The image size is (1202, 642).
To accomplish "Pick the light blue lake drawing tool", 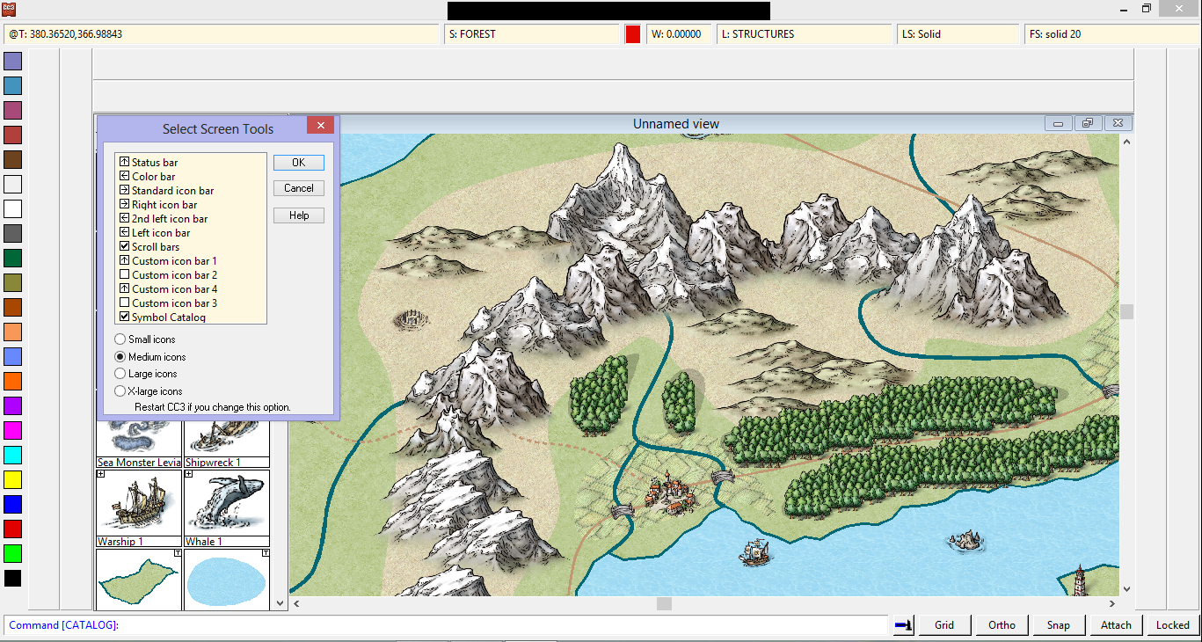I will click(227, 580).
